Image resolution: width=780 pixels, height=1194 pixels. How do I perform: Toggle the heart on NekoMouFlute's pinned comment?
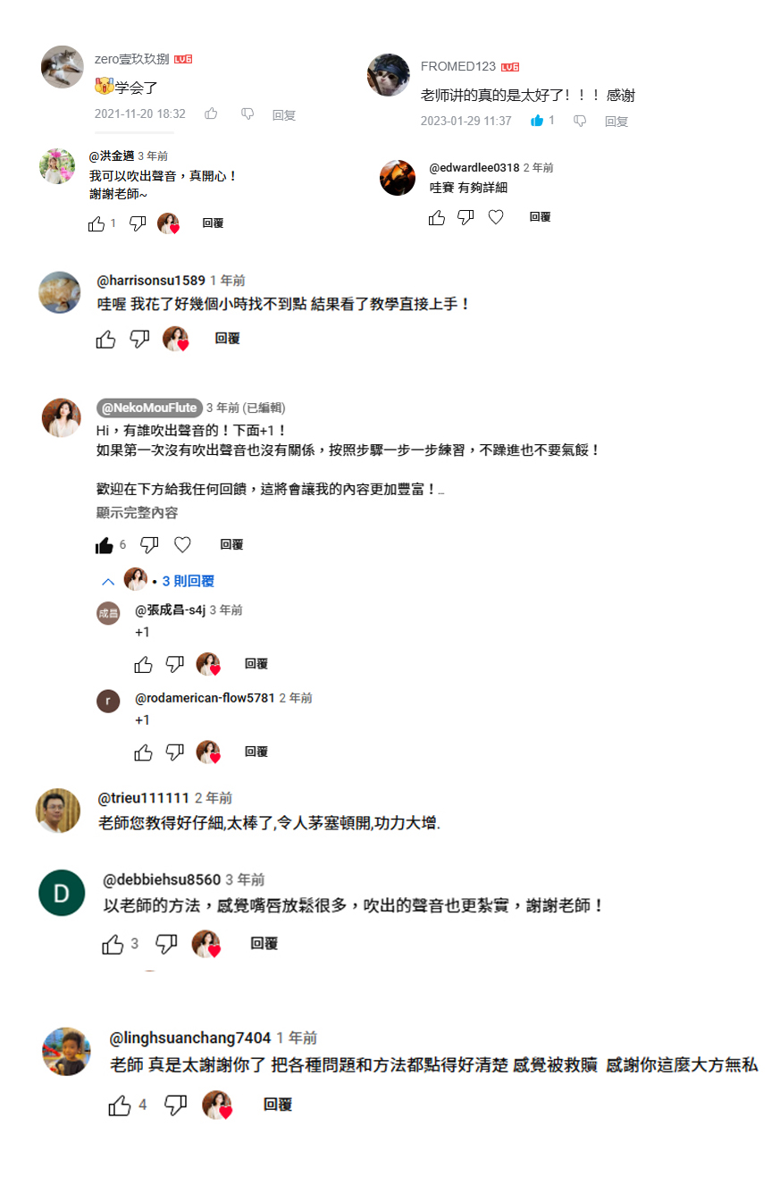pyautogui.click(x=182, y=545)
